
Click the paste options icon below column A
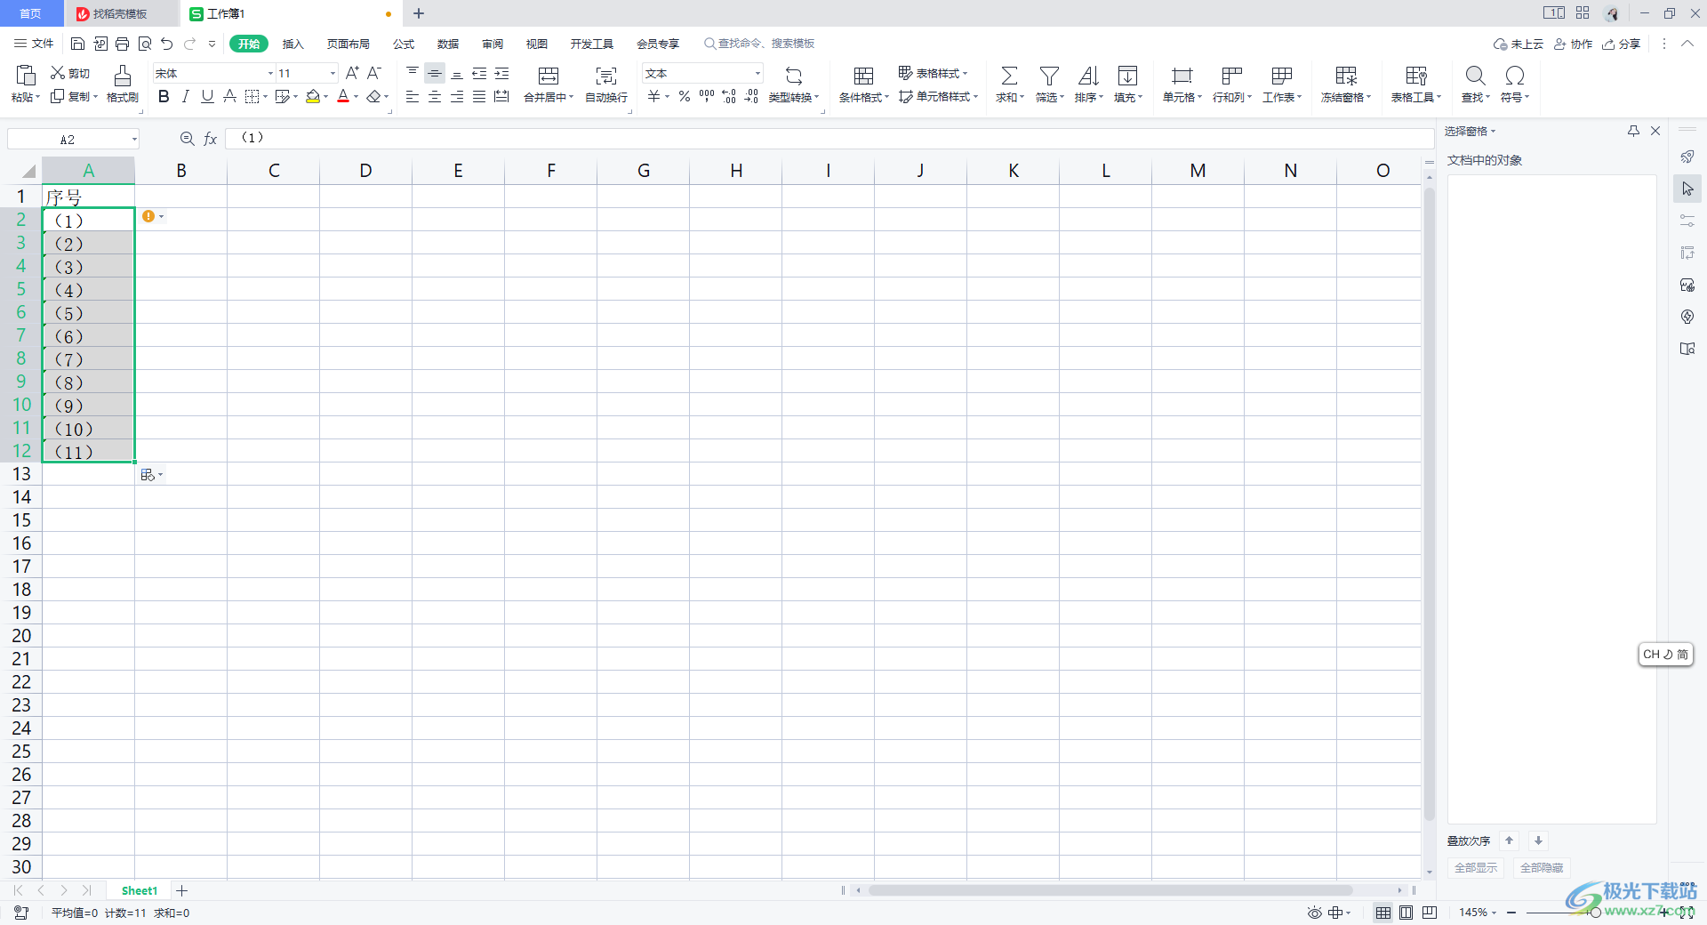148,475
